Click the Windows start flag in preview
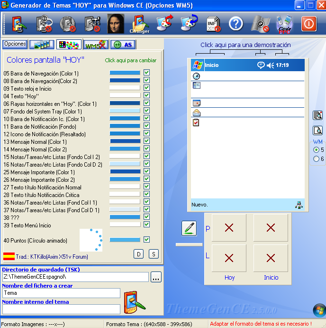The image size is (326, 328). pos(198,65)
